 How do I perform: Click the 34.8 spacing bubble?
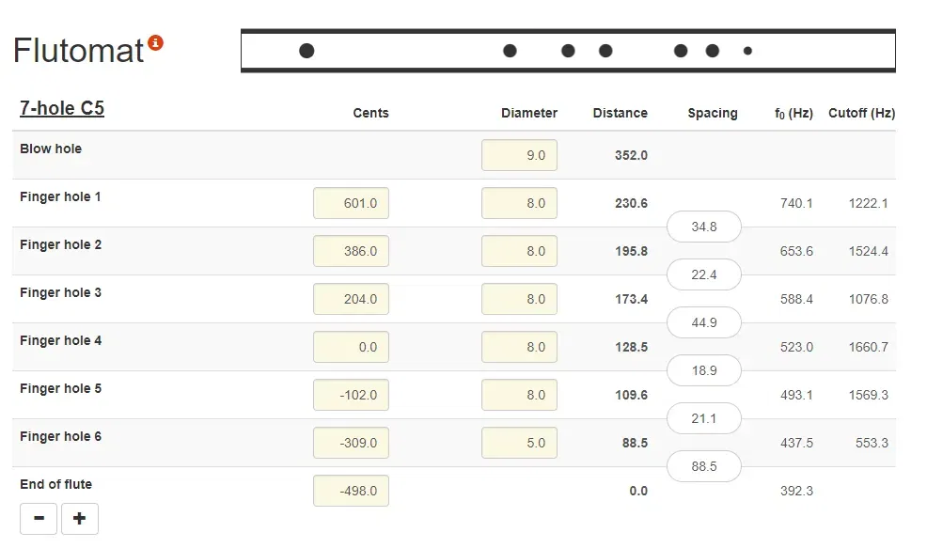pyautogui.click(x=703, y=227)
